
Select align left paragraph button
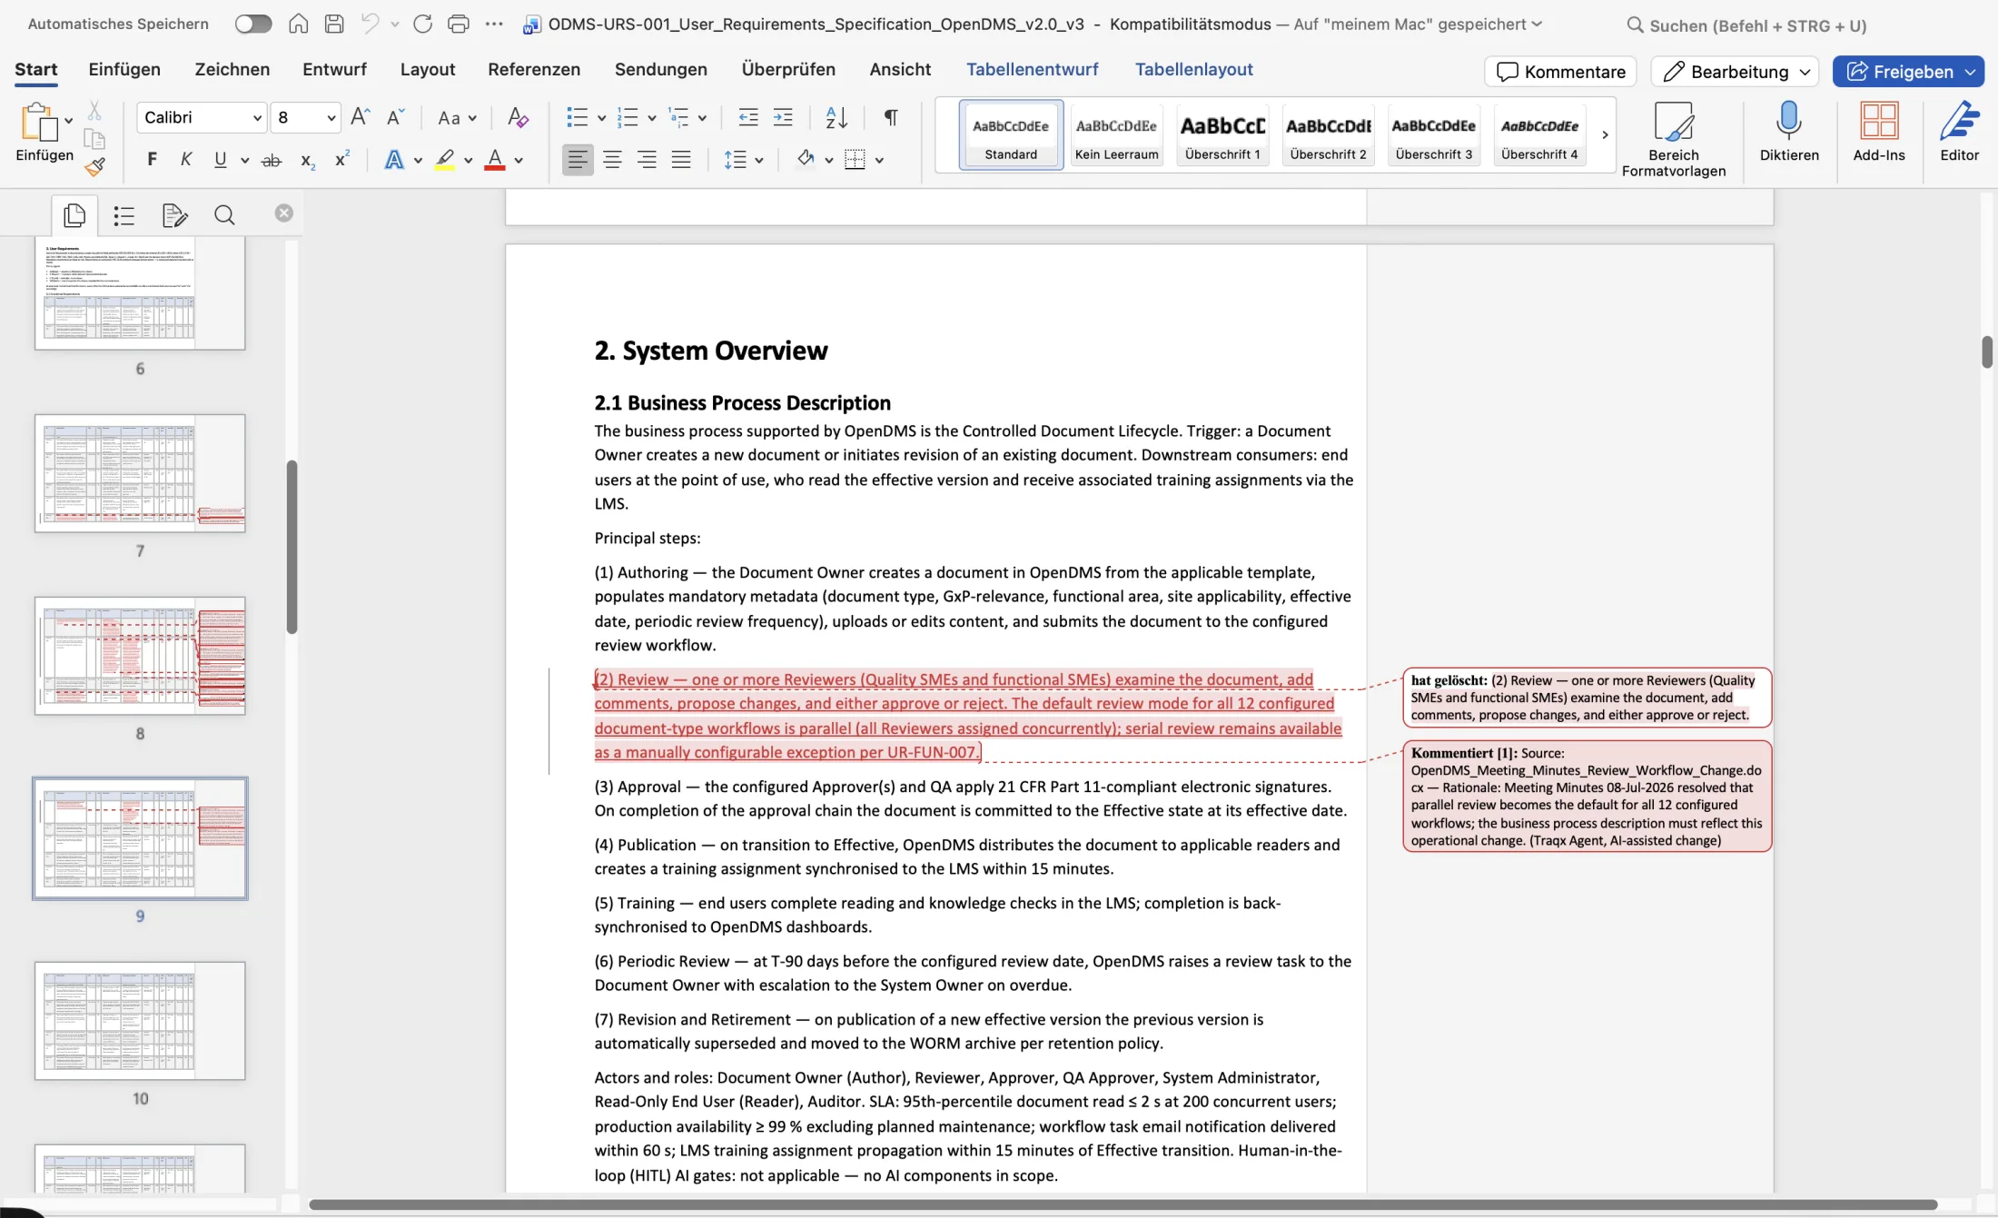tap(578, 160)
